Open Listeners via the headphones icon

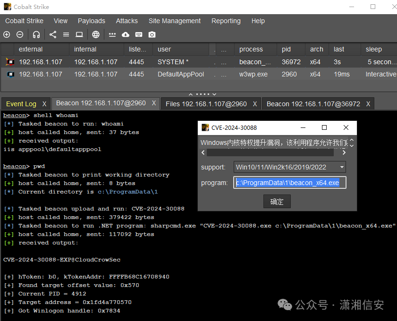point(36,34)
